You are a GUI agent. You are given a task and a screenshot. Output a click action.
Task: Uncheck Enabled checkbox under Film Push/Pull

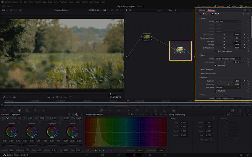tap(216, 66)
